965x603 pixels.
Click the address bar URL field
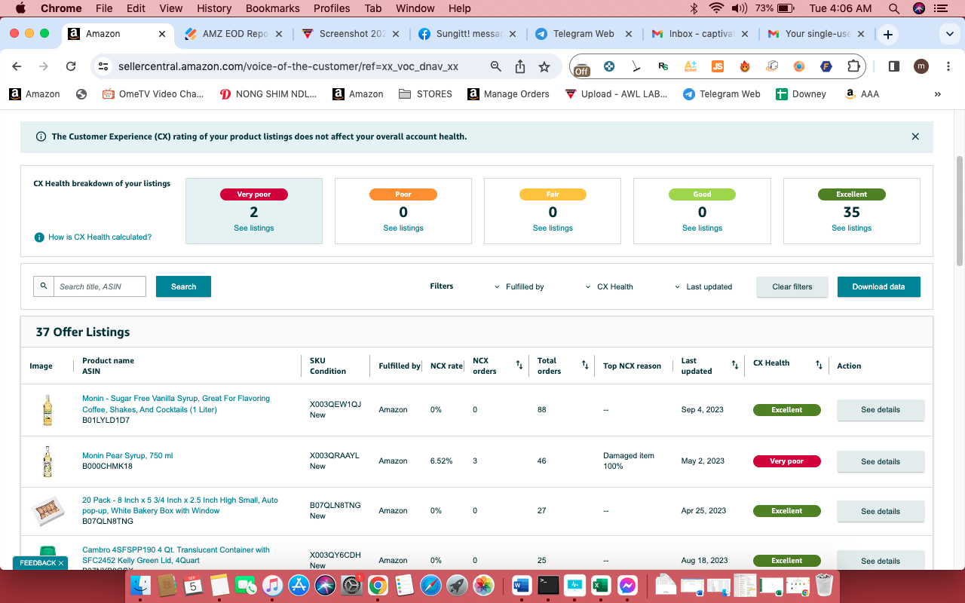[288, 66]
